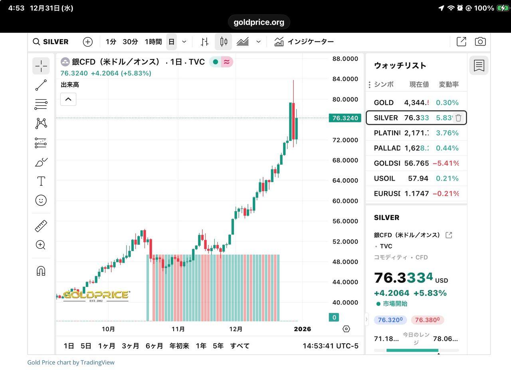Select the ruler measure tool

(x=41, y=226)
